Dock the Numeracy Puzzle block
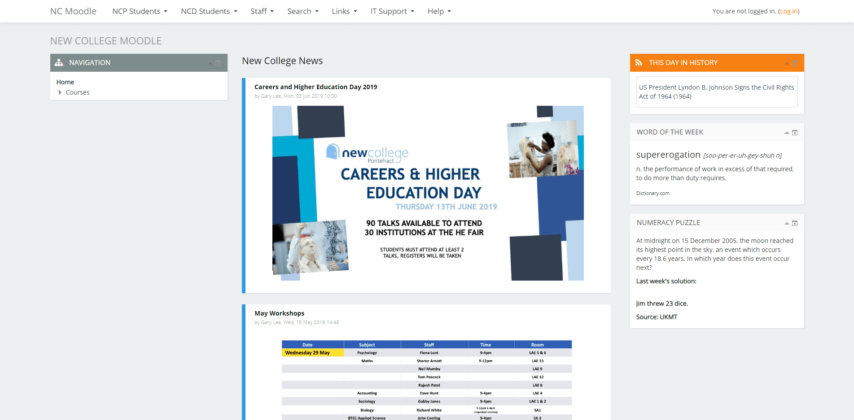 [x=795, y=223]
